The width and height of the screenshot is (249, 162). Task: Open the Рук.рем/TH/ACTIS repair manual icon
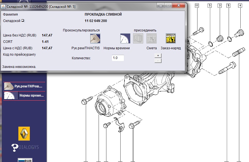pos(95,38)
